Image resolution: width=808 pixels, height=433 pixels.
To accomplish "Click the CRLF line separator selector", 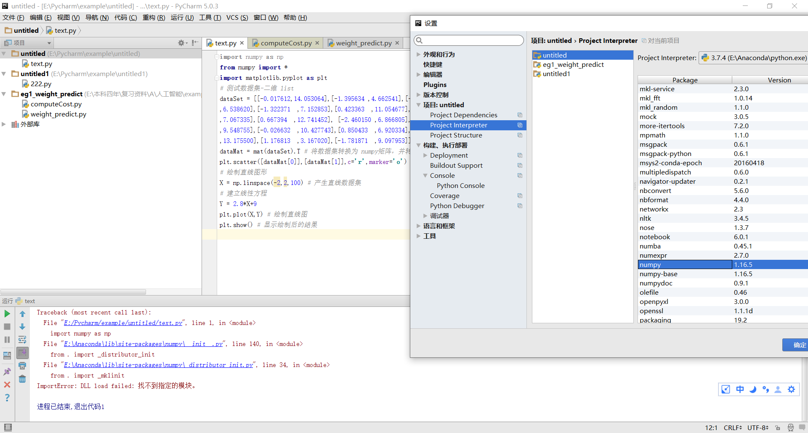I will point(733,428).
